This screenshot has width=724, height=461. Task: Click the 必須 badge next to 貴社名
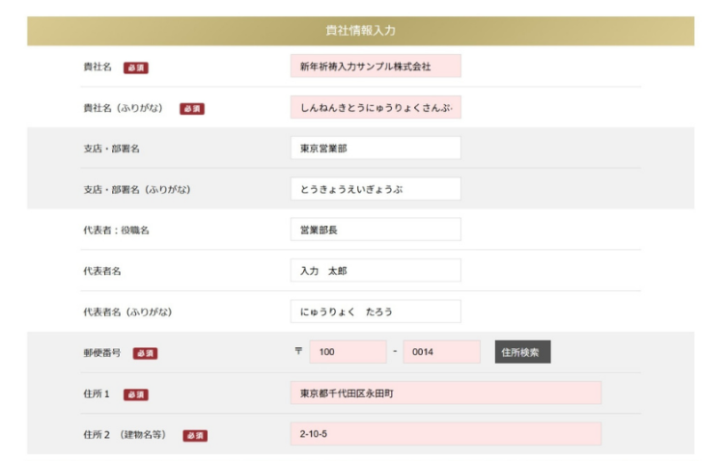click(136, 68)
